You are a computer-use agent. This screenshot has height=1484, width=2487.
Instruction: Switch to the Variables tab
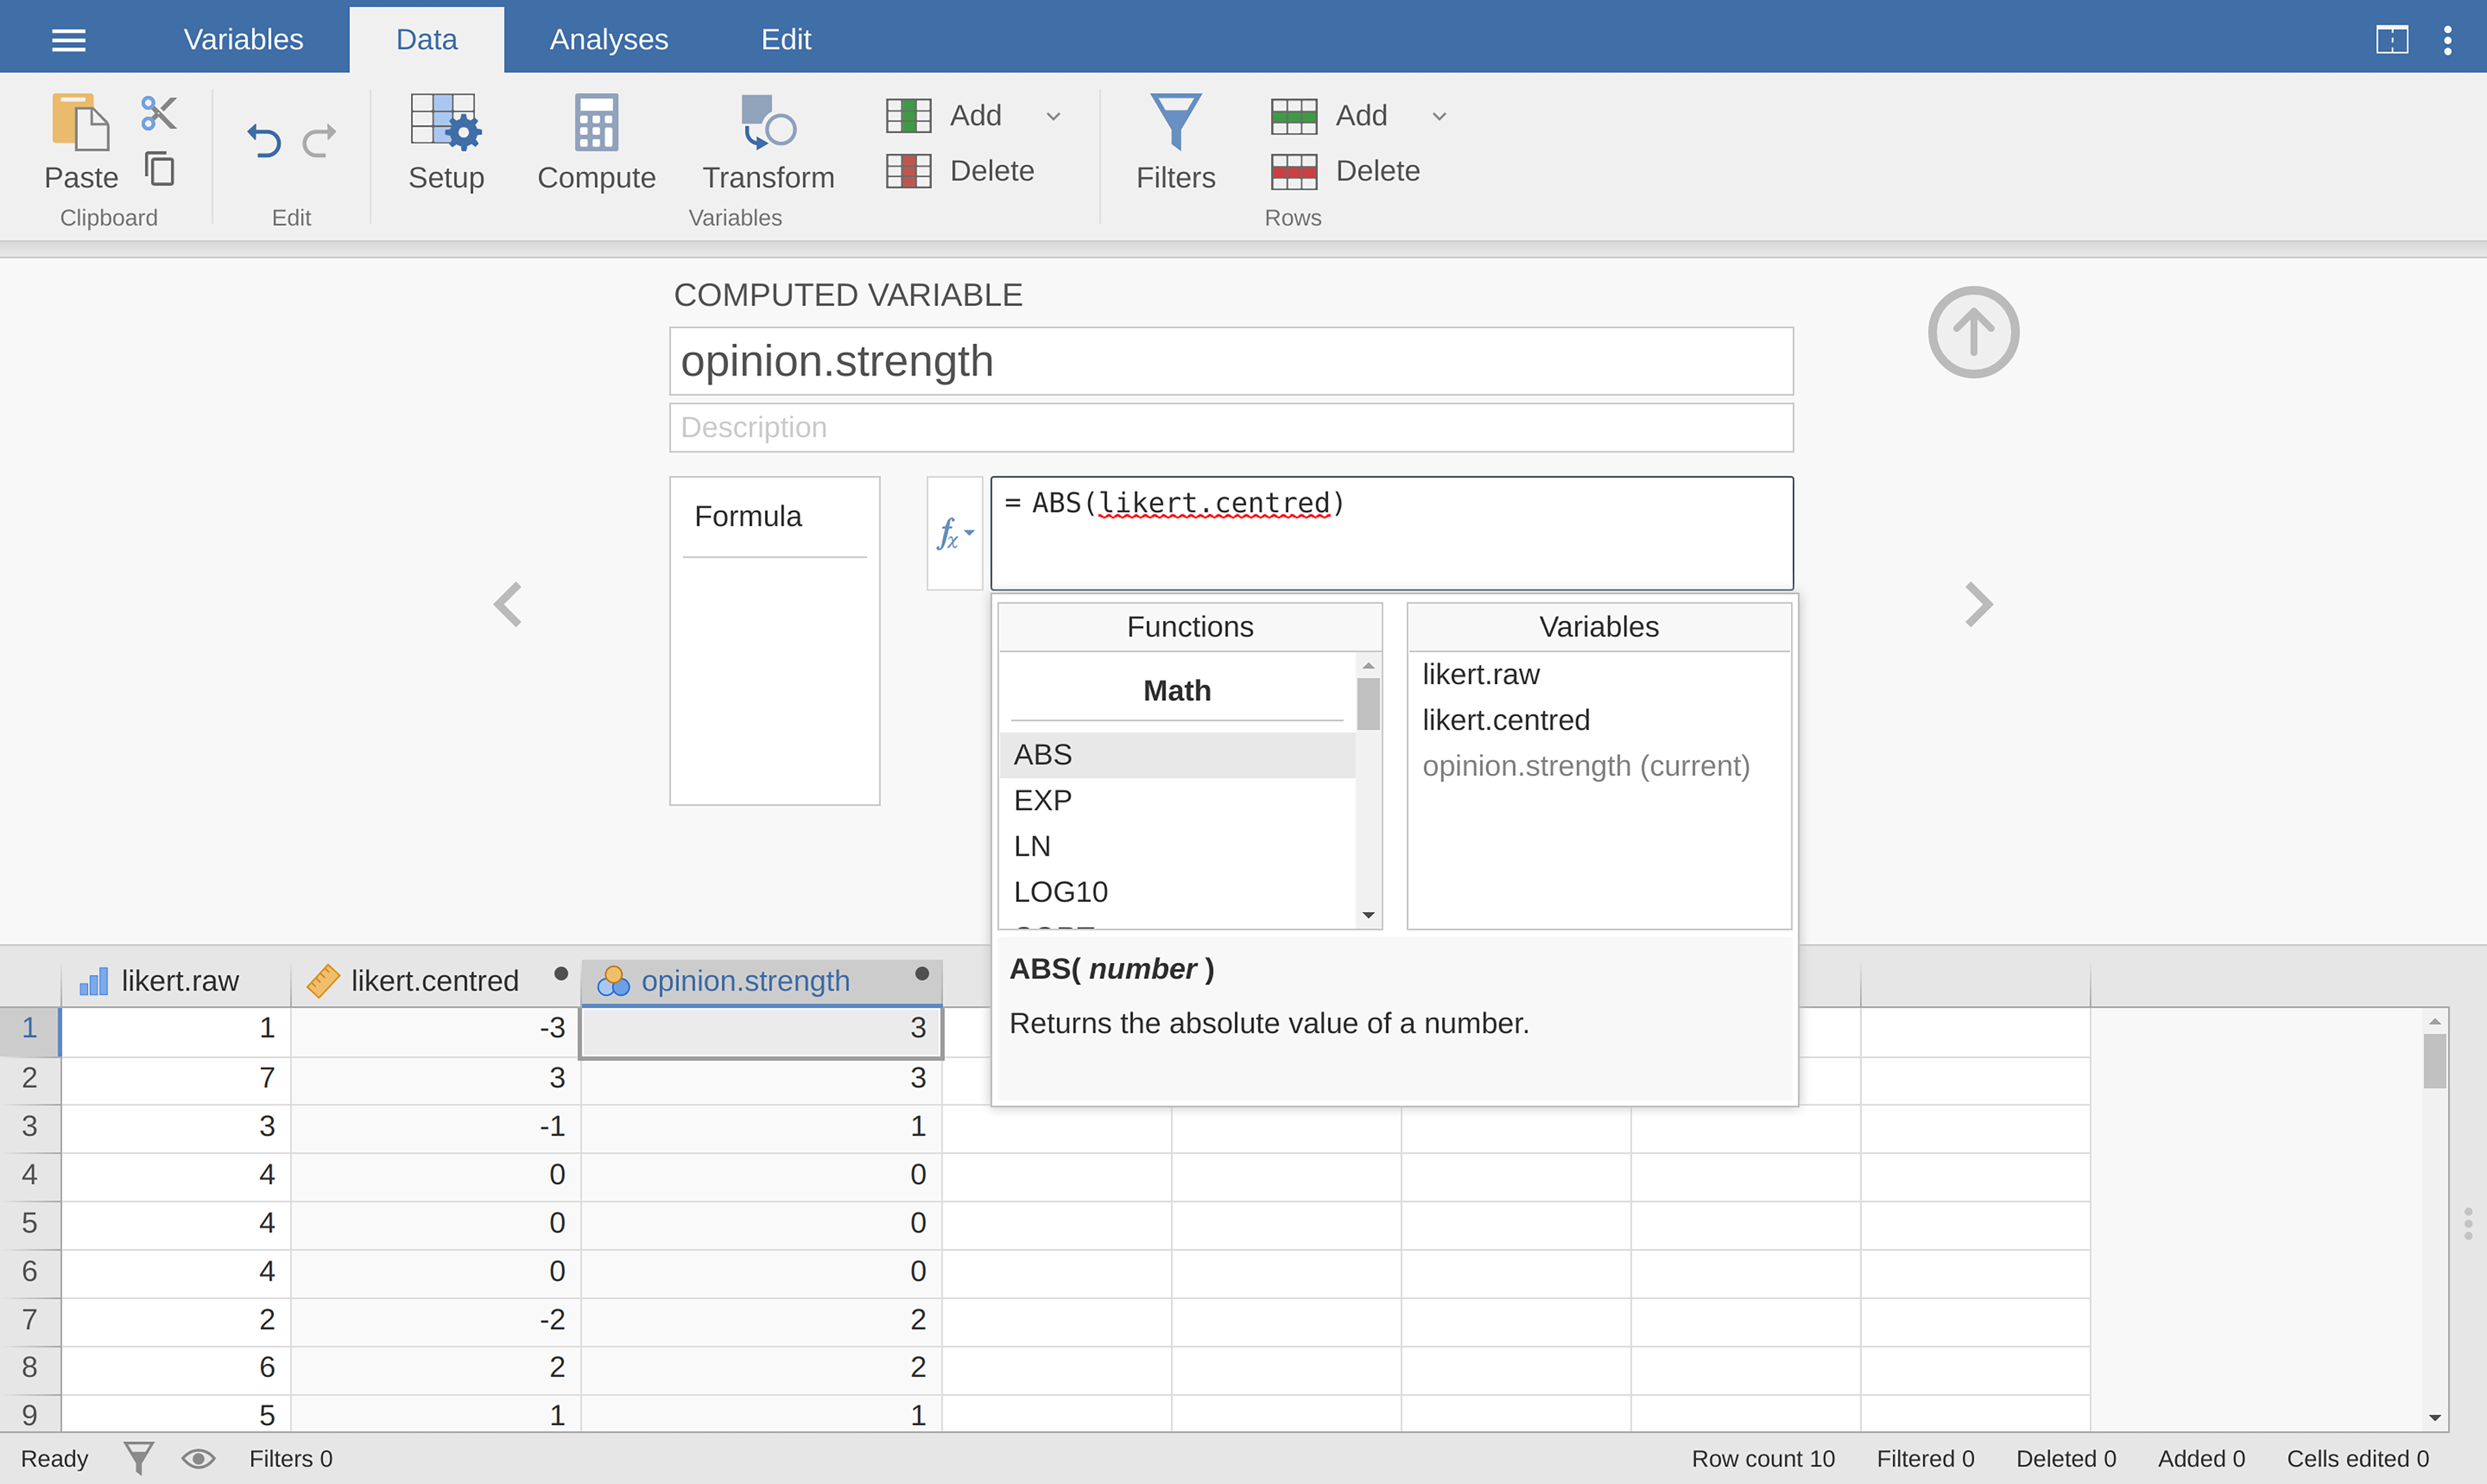(x=243, y=40)
